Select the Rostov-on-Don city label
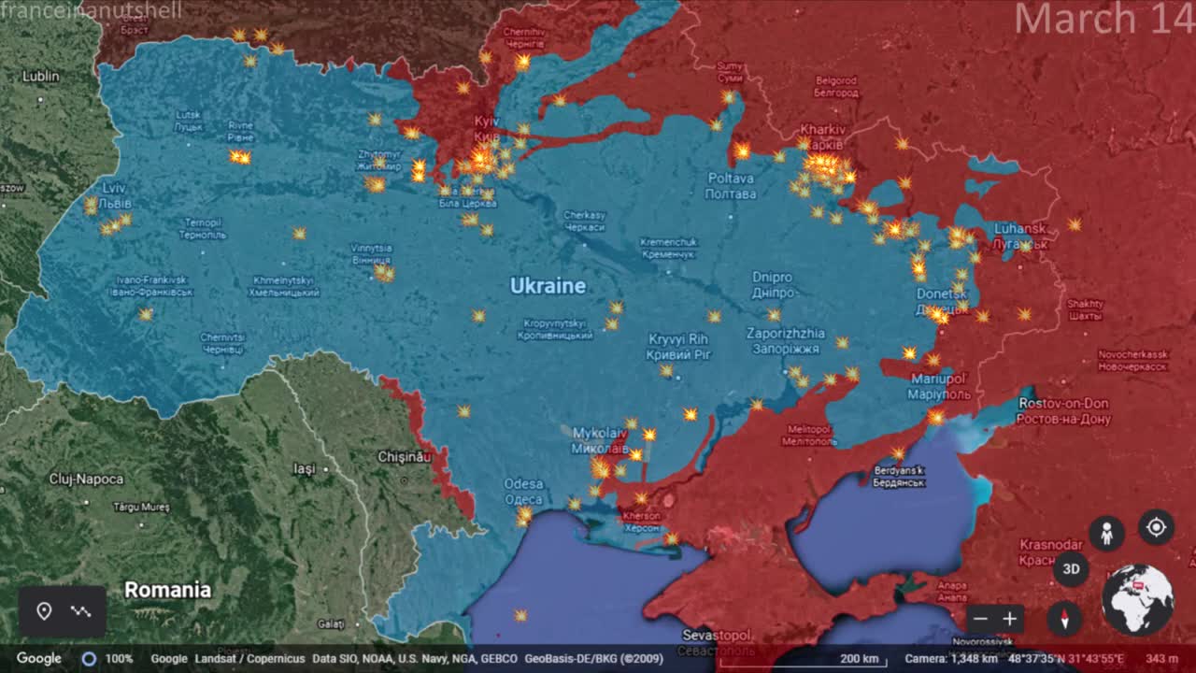1196x673 pixels. point(1063,410)
